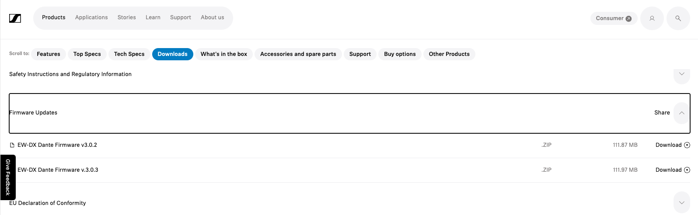This screenshot has height=215, width=698.
Task: Click the search magnifier icon
Action: point(678,18)
